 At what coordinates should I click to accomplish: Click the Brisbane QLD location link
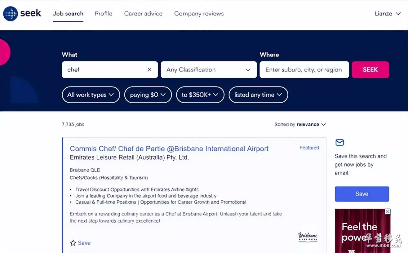(x=85, y=170)
